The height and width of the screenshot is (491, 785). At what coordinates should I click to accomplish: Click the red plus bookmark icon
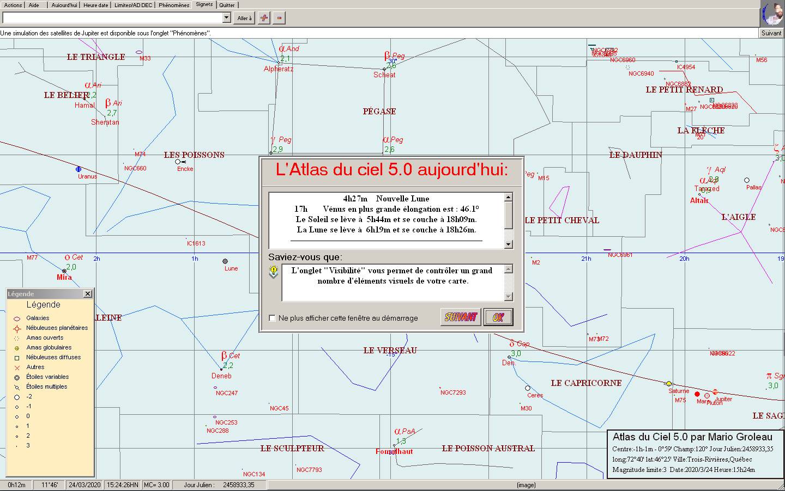(x=264, y=18)
